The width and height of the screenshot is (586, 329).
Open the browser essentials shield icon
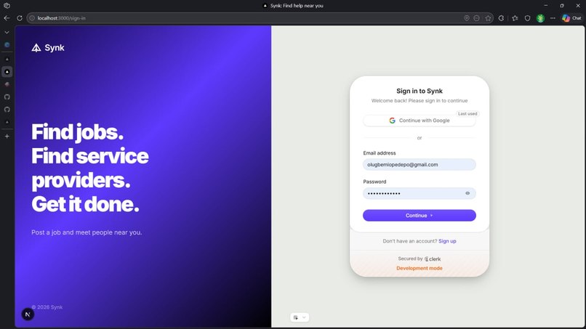pos(527,18)
